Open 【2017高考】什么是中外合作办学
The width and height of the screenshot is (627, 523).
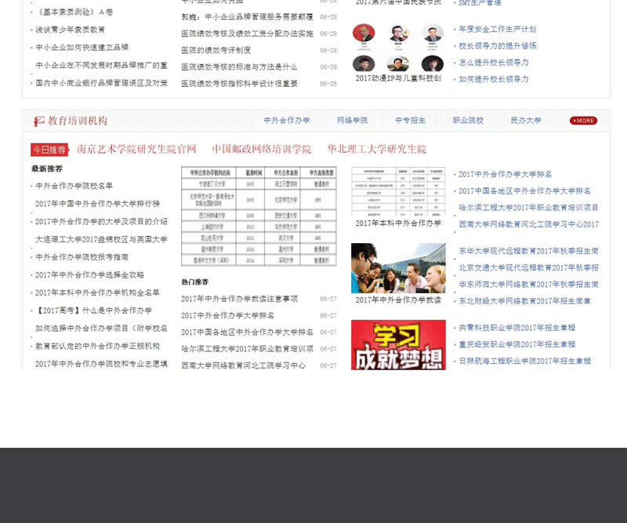coord(93,311)
